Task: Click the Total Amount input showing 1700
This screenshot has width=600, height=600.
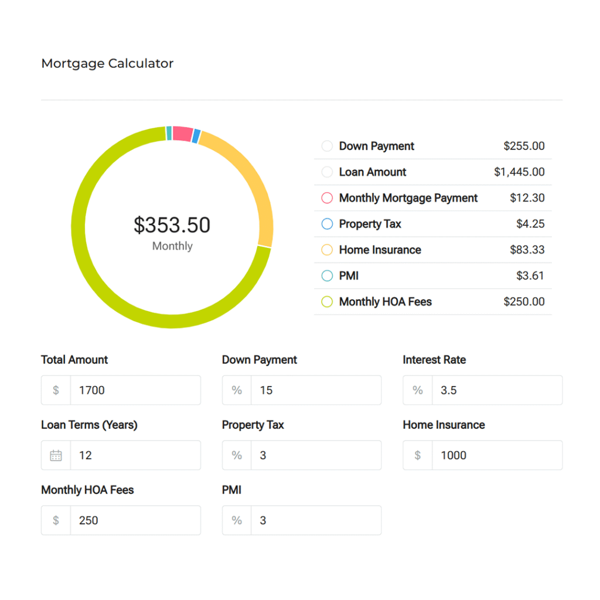Action: [x=135, y=390]
